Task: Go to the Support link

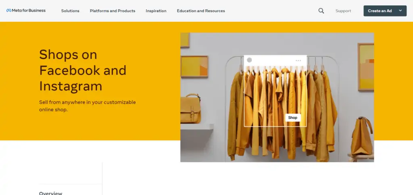Action: coord(343,11)
